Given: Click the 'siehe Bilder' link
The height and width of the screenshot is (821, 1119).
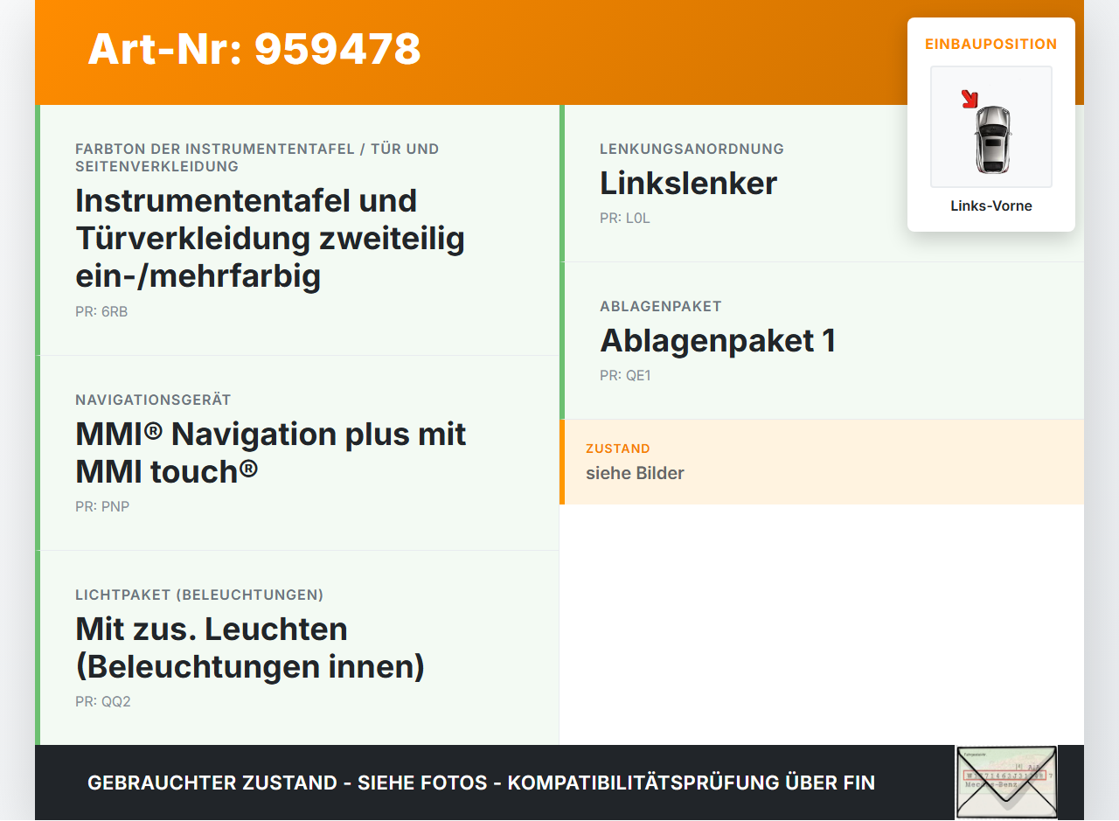Looking at the screenshot, I should tap(635, 473).
